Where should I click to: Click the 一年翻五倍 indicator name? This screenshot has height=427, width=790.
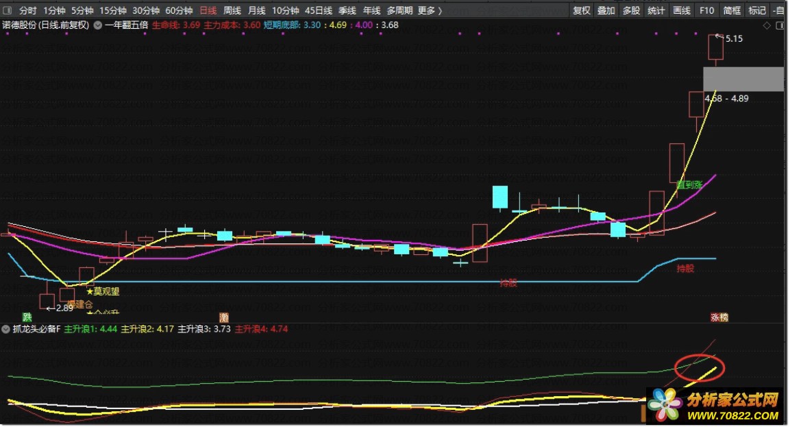click(127, 25)
